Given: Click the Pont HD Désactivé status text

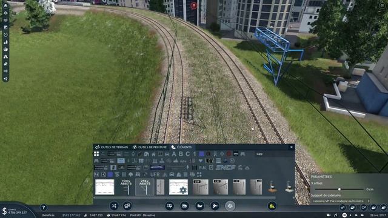Looking at the screenshot, I should (142, 216).
